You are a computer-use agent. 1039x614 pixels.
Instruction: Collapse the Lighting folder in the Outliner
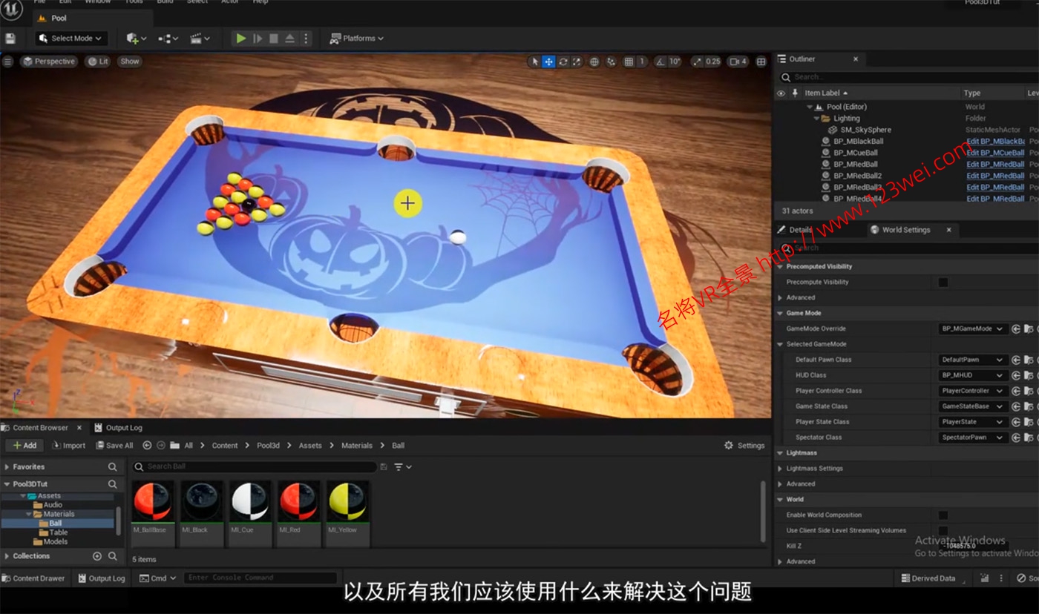pyautogui.click(x=816, y=118)
